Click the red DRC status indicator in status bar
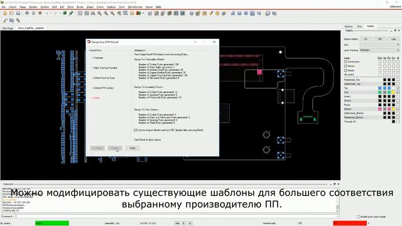The width and height of the screenshot is (402, 226). pyautogui.click(x=350, y=223)
